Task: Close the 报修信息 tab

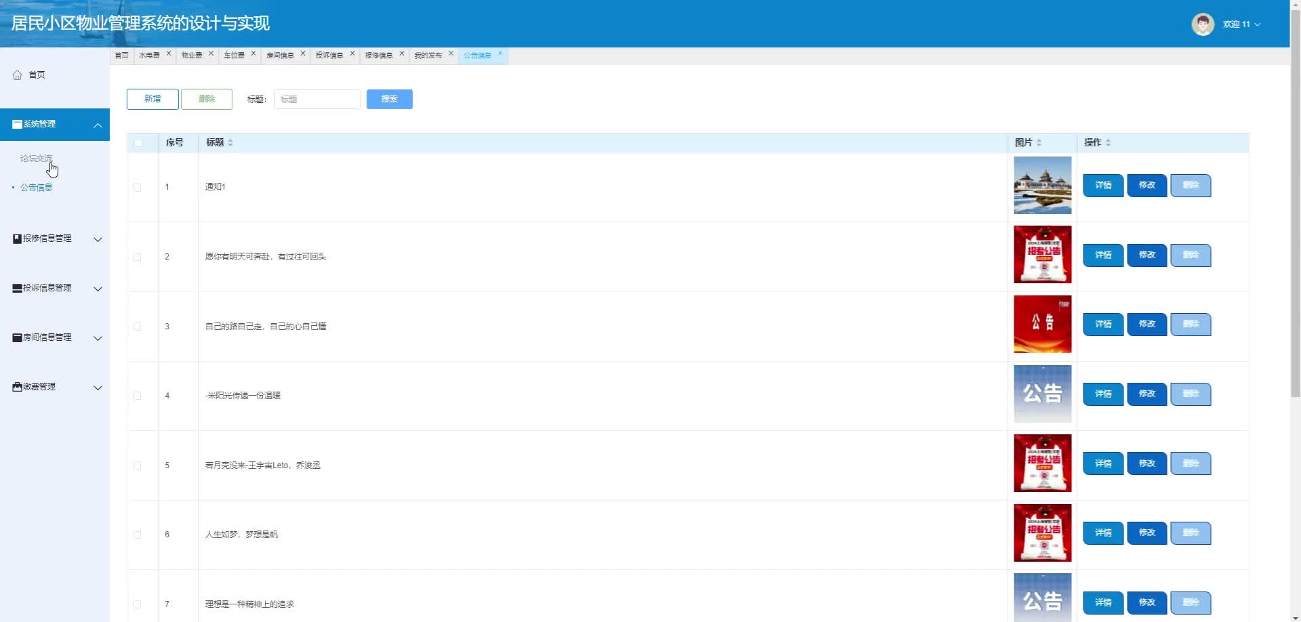Action: pyautogui.click(x=402, y=54)
